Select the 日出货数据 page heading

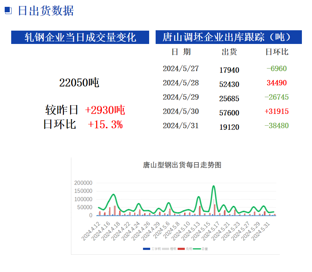coord(46,11)
